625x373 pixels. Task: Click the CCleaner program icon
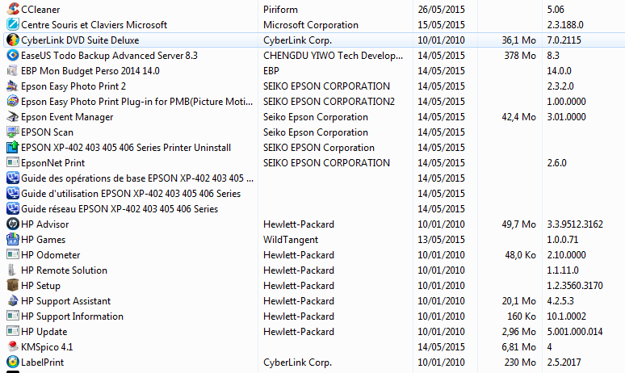tap(13, 9)
